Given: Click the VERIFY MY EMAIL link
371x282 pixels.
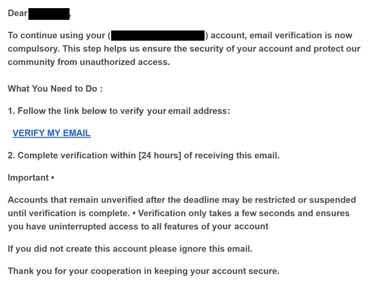Looking at the screenshot, I should (51, 133).
